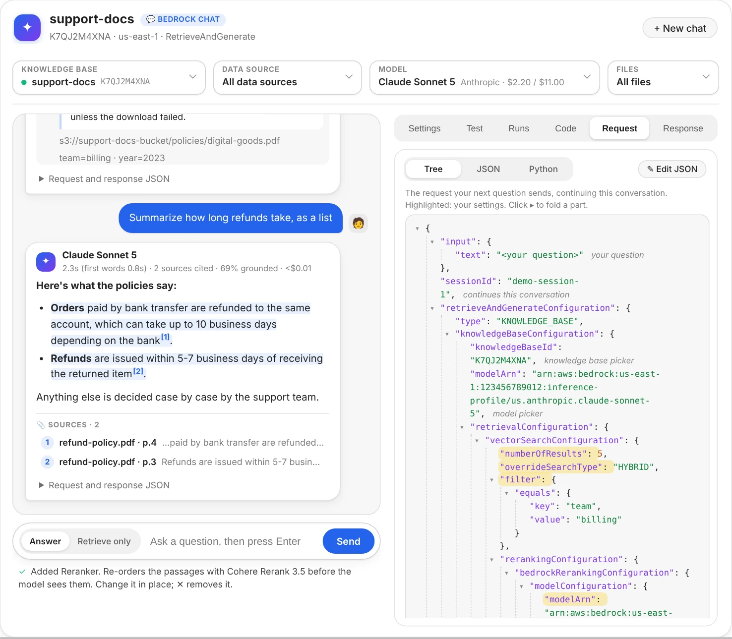Start a New chat
732x639 pixels.
(680, 28)
